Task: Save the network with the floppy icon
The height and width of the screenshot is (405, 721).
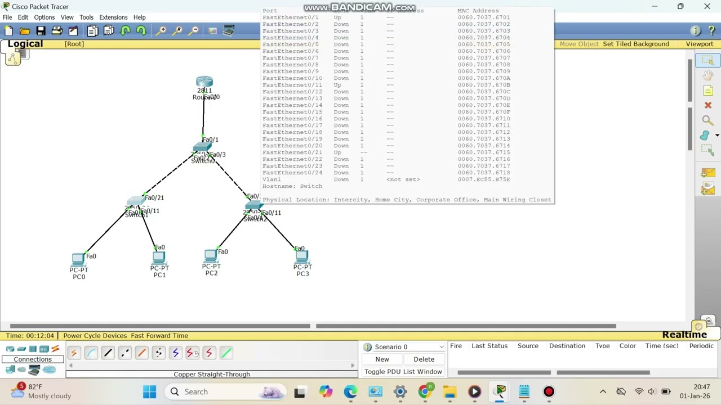Action: pyautogui.click(x=41, y=30)
